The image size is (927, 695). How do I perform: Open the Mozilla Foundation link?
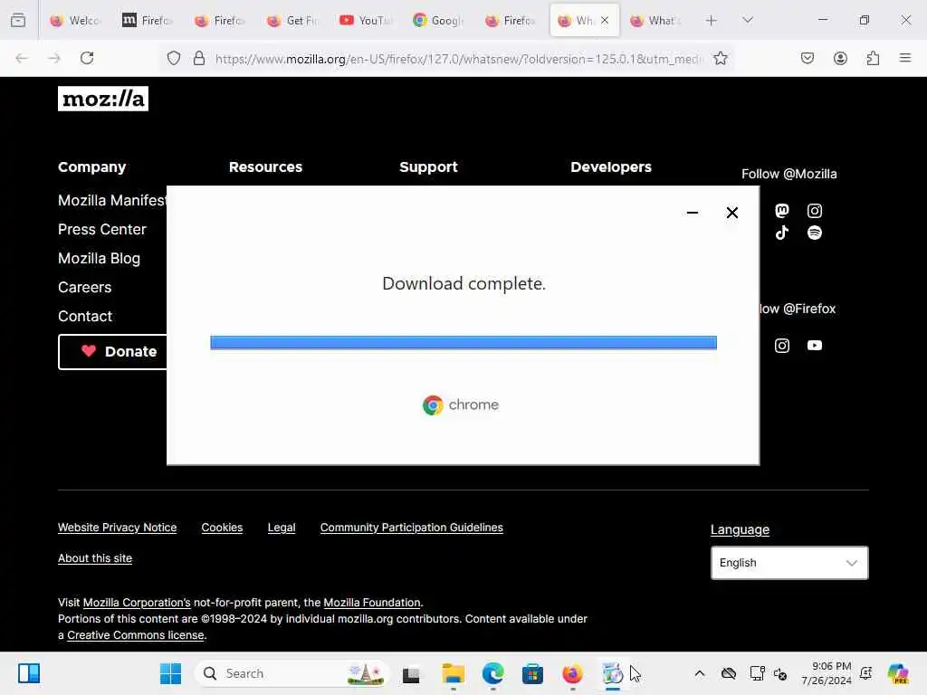[372, 602]
